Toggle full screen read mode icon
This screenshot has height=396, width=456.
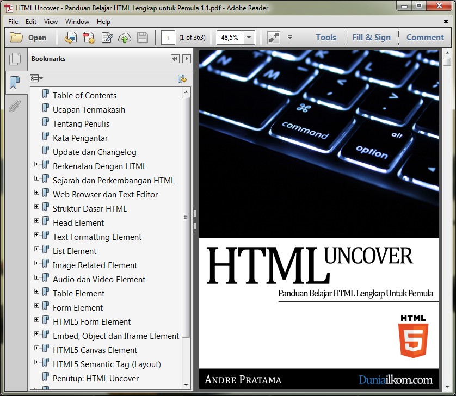click(273, 38)
